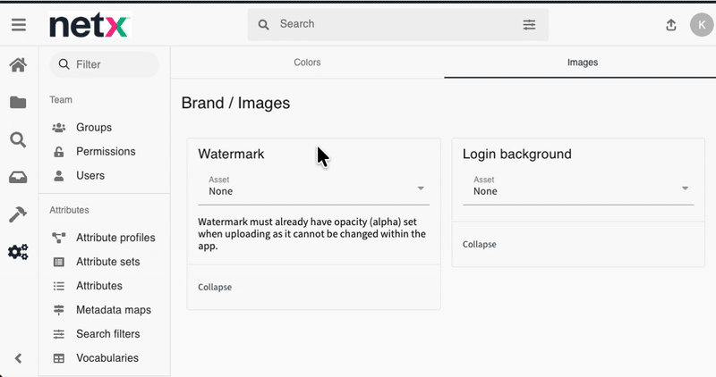This screenshot has width=716, height=377.
Task: Go to Home via the sidebar house icon
Action: click(x=18, y=65)
